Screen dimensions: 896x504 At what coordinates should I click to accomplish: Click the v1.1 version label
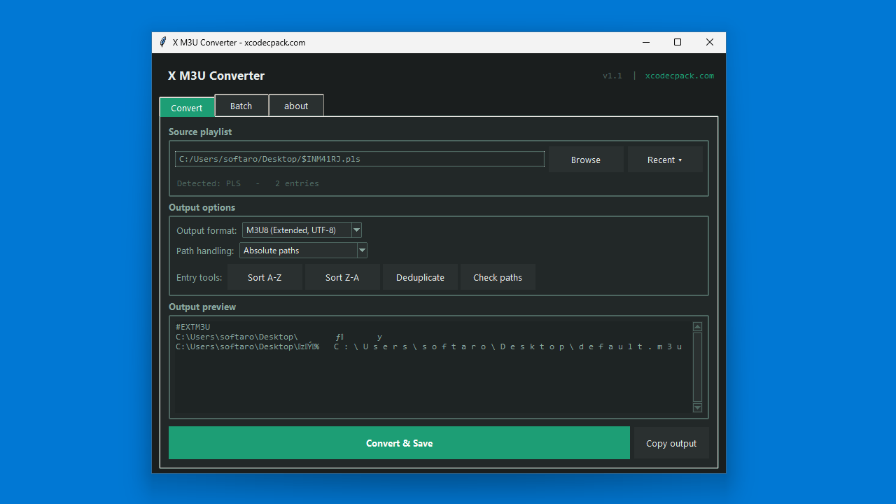pos(612,76)
